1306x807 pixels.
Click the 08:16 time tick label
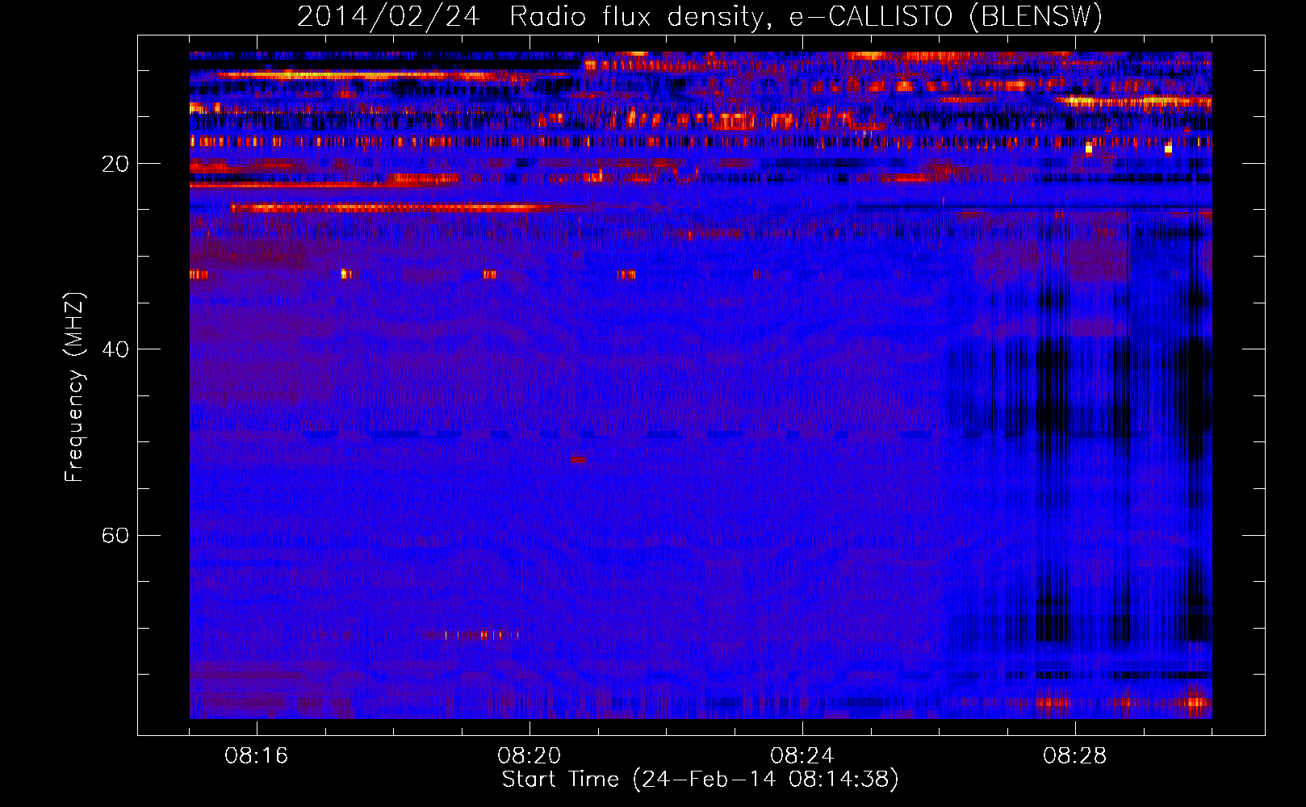(257, 756)
